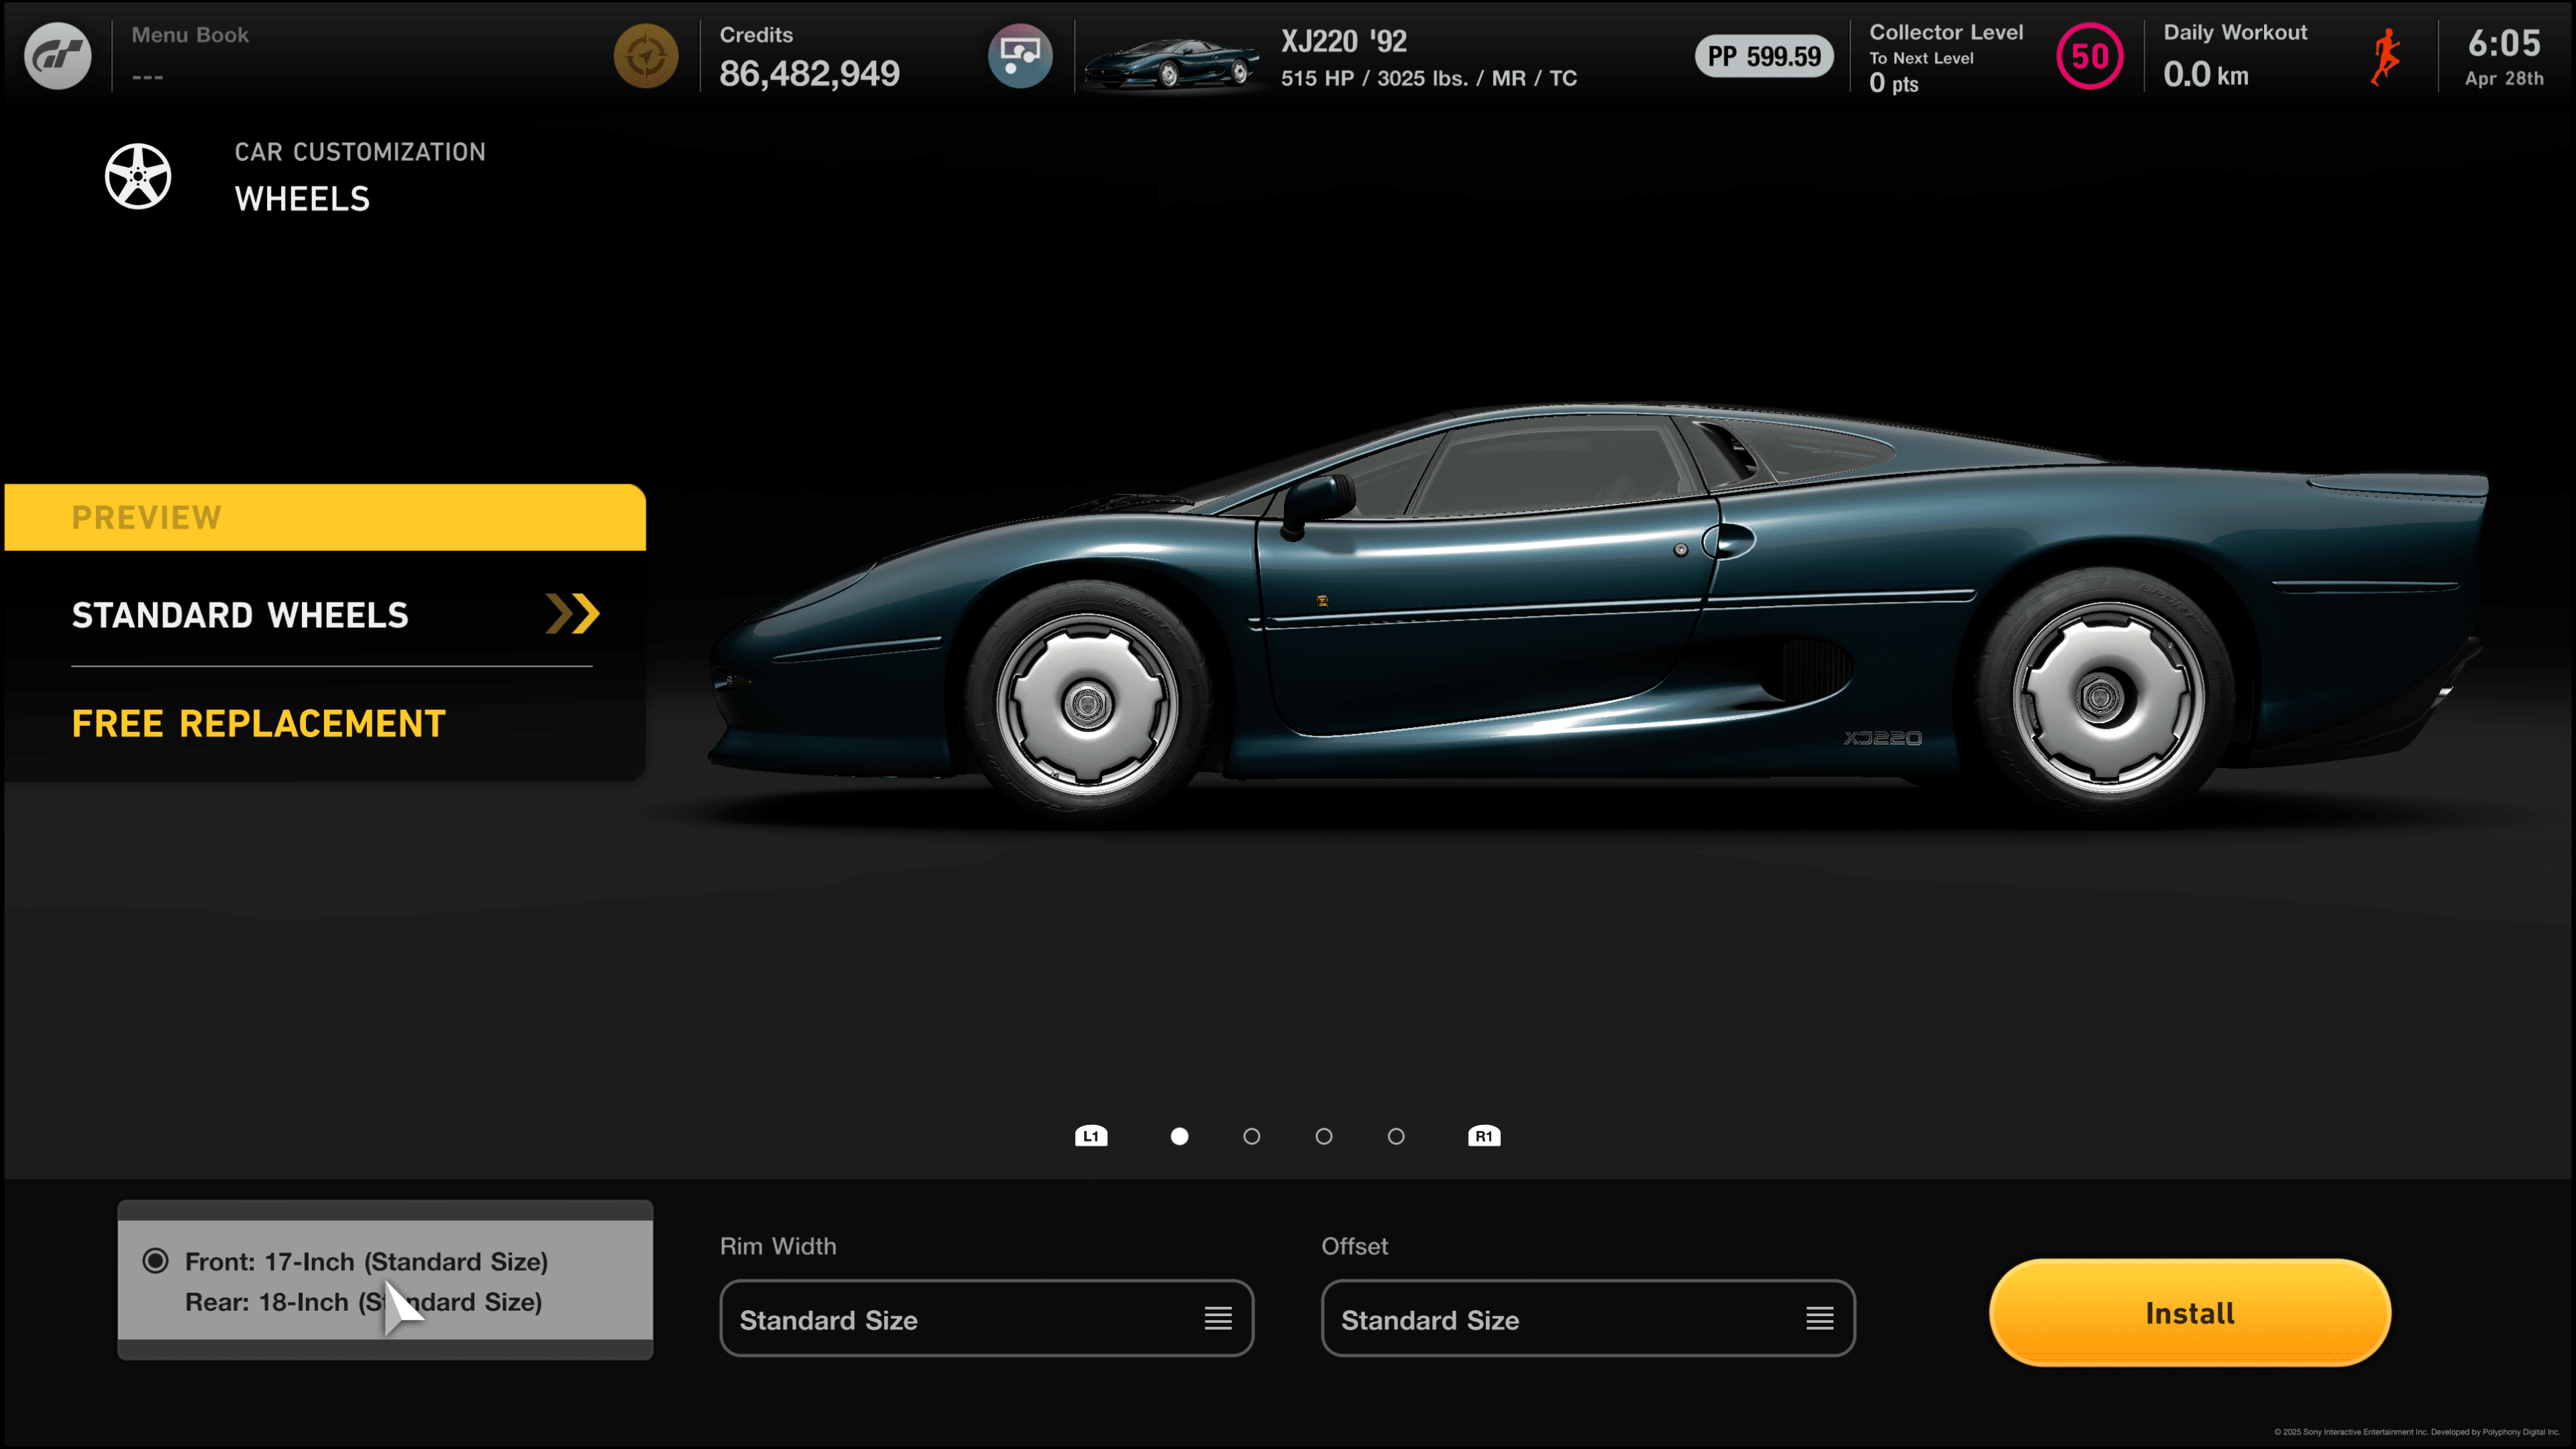Click the R1 next view button
2576x1449 pixels.
point(1484,1136)
